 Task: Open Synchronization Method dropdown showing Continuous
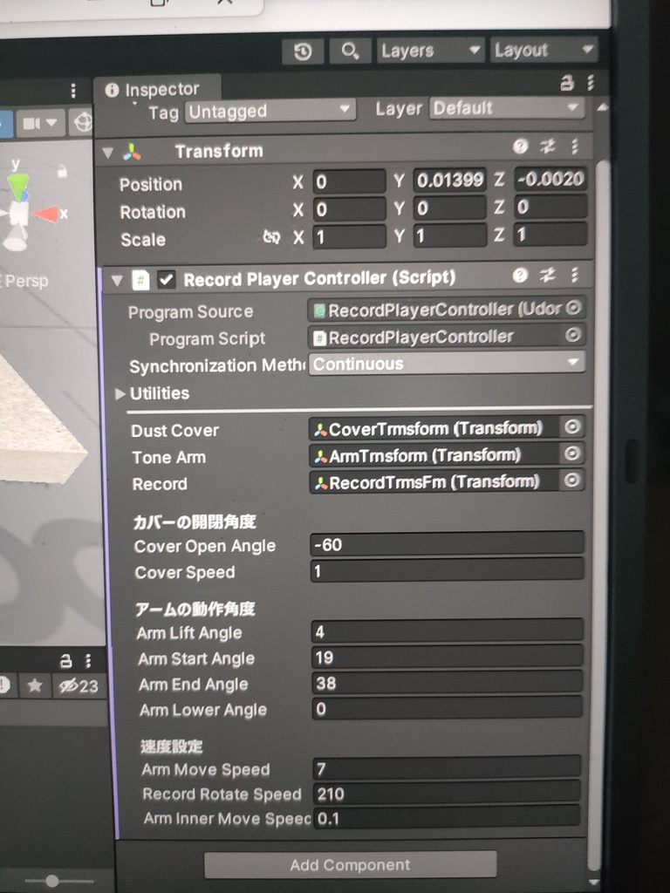click(x=448, y=363)
